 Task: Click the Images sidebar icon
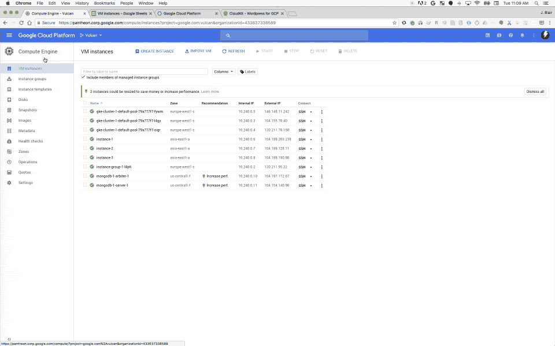(9, 121)
